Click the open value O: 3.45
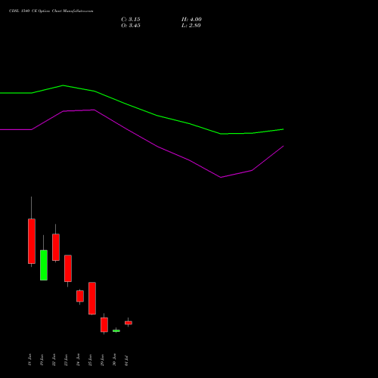 pos(131,26)
